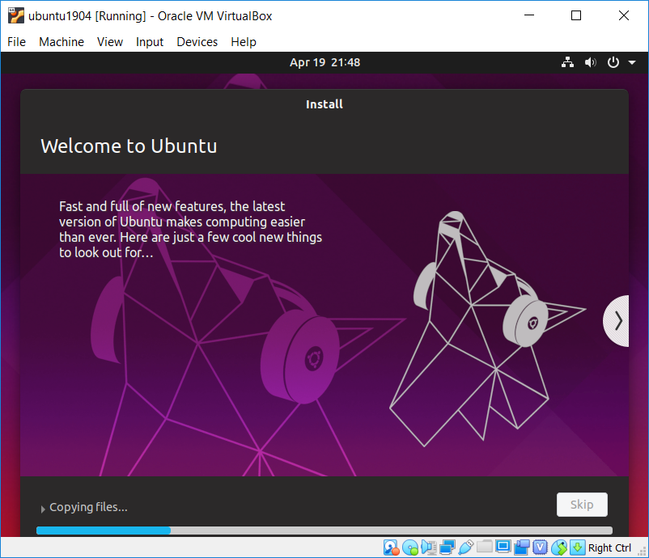649x558 pixels.
Task: Close the VirtualBox window
Action: [624, 15]
